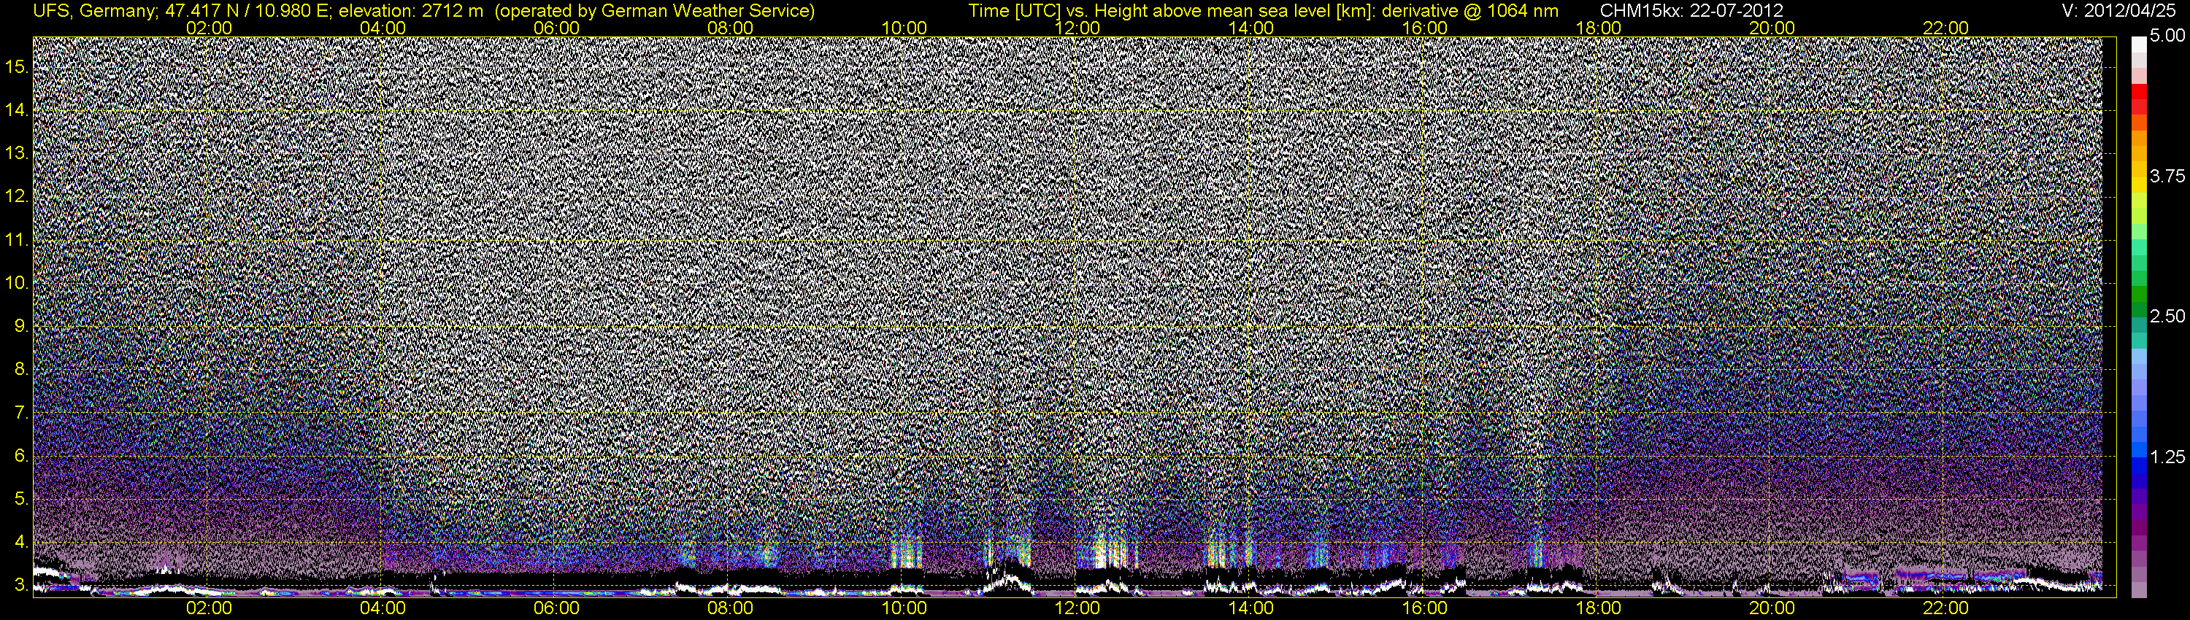Click the 8. height axis label
The image size is (2190, 620).
tap(22, 370)
